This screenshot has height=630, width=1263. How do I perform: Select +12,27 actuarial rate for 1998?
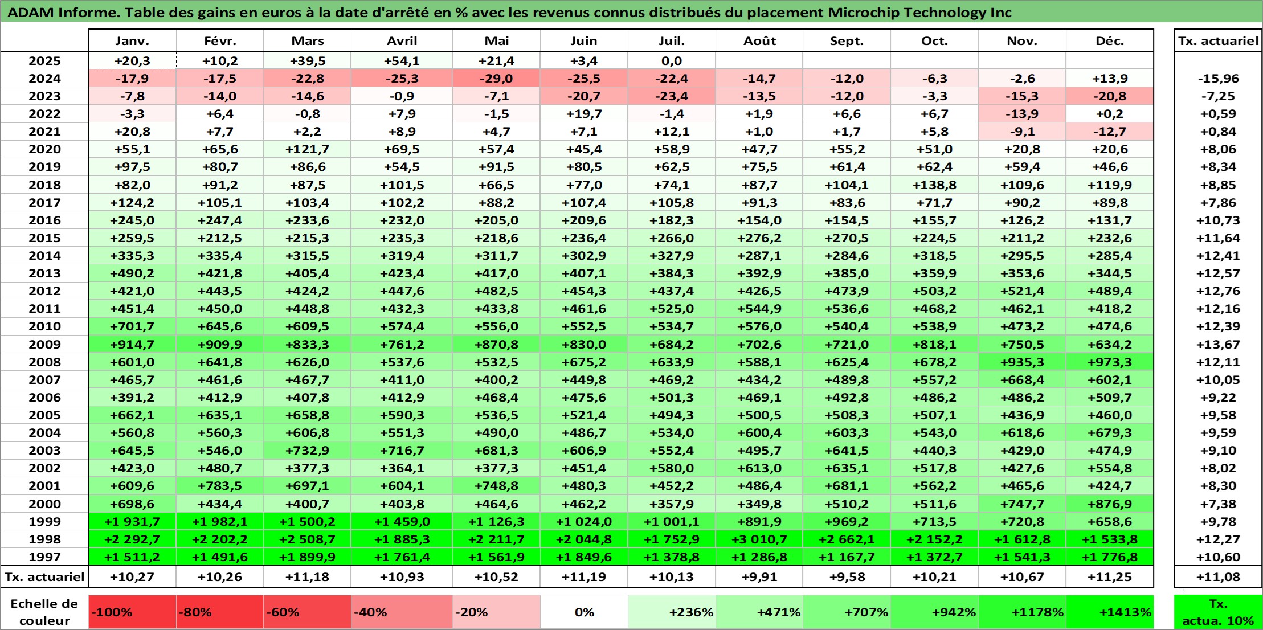(1218, 539)
